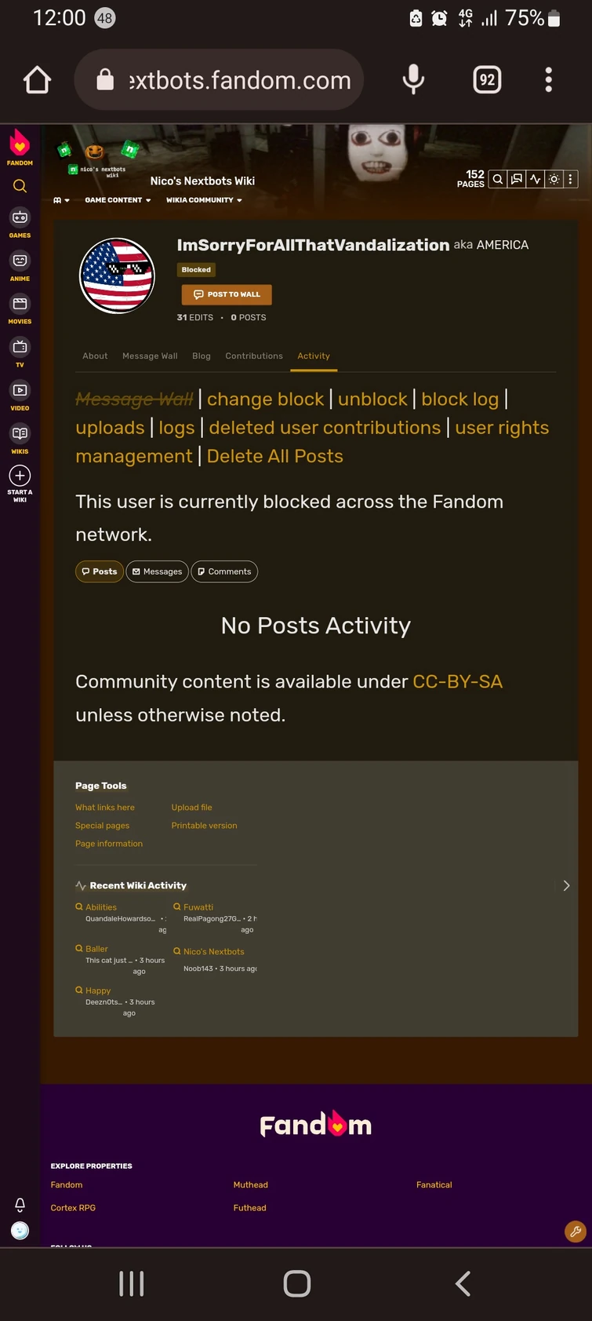Enable the Comments filter
The width and height of the screenshot is (592, 1321).
[224, 571]
